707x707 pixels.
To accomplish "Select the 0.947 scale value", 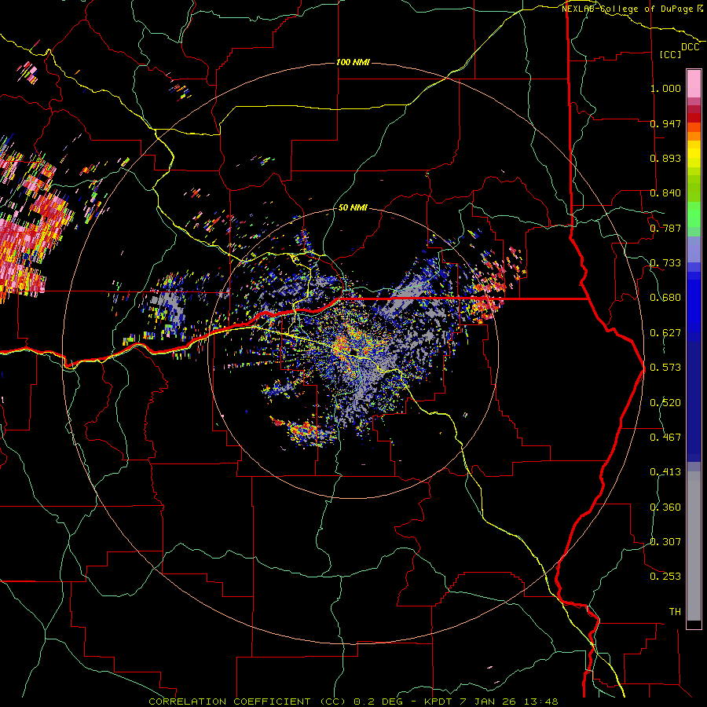I will click(665, 123).
